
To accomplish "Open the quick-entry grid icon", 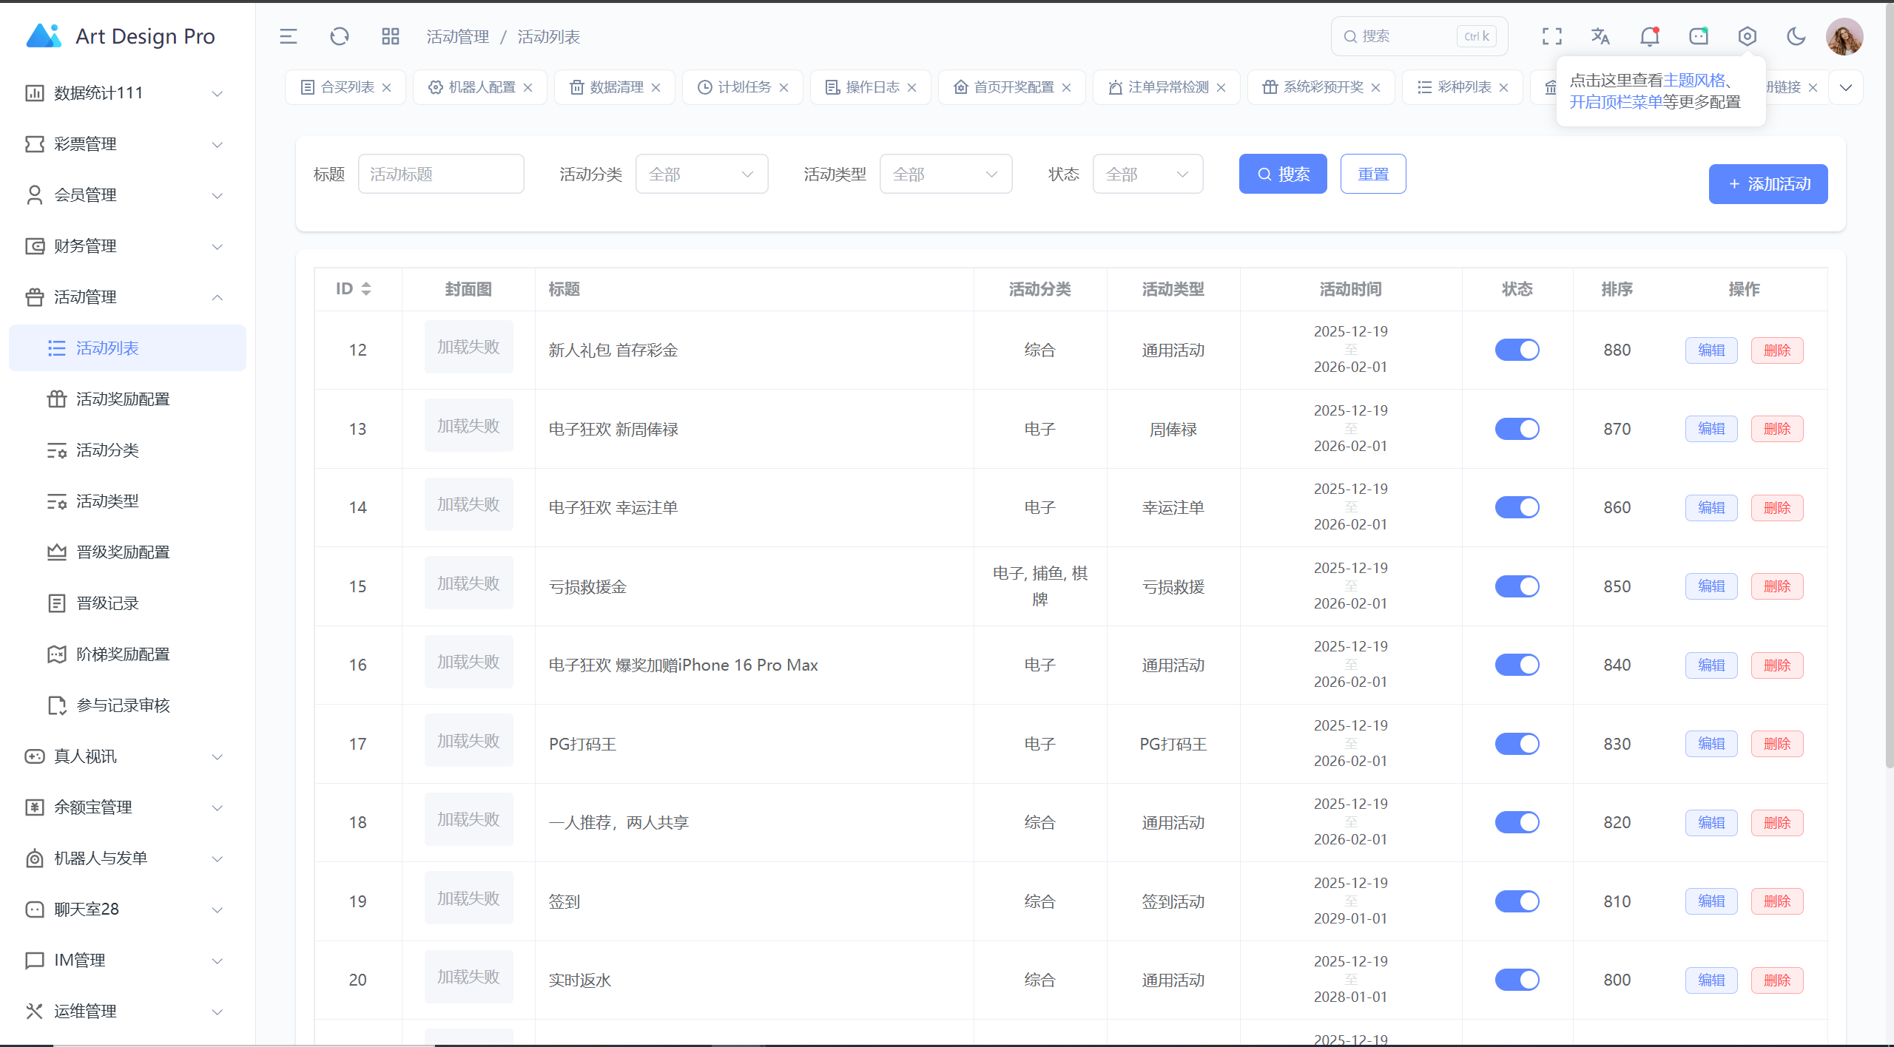I will tap(390, 36).
